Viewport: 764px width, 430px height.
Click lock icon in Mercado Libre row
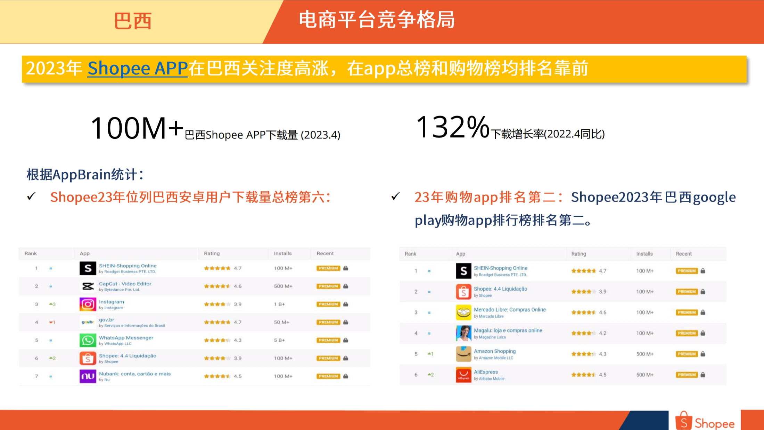pos(703,312)
